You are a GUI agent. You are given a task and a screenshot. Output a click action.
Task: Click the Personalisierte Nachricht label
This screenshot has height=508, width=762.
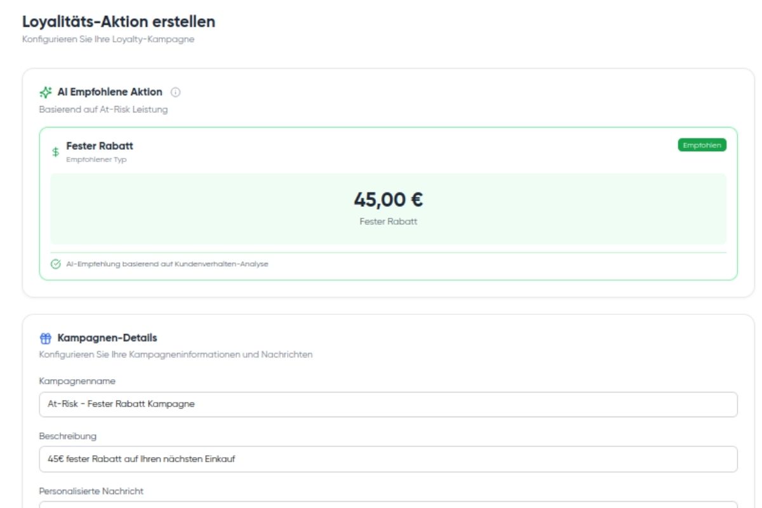(x=91, y=491)
